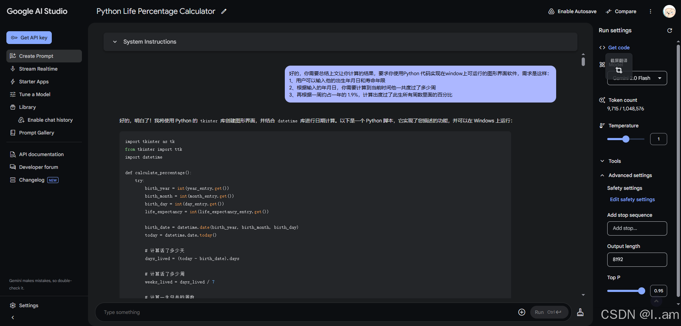Go to Starter Apps
Image resolution: width=681 pixels, height=326 pixels.
coord(44,82)
